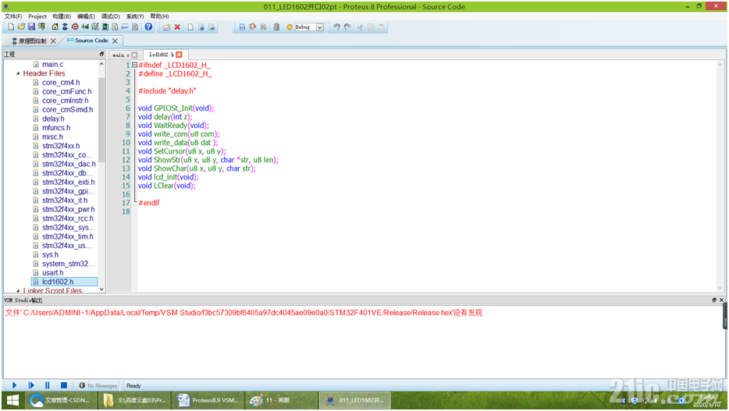The image size is (729, 411).
Task: Select core_cm4.h in the project tree
Action: (61, 82)
